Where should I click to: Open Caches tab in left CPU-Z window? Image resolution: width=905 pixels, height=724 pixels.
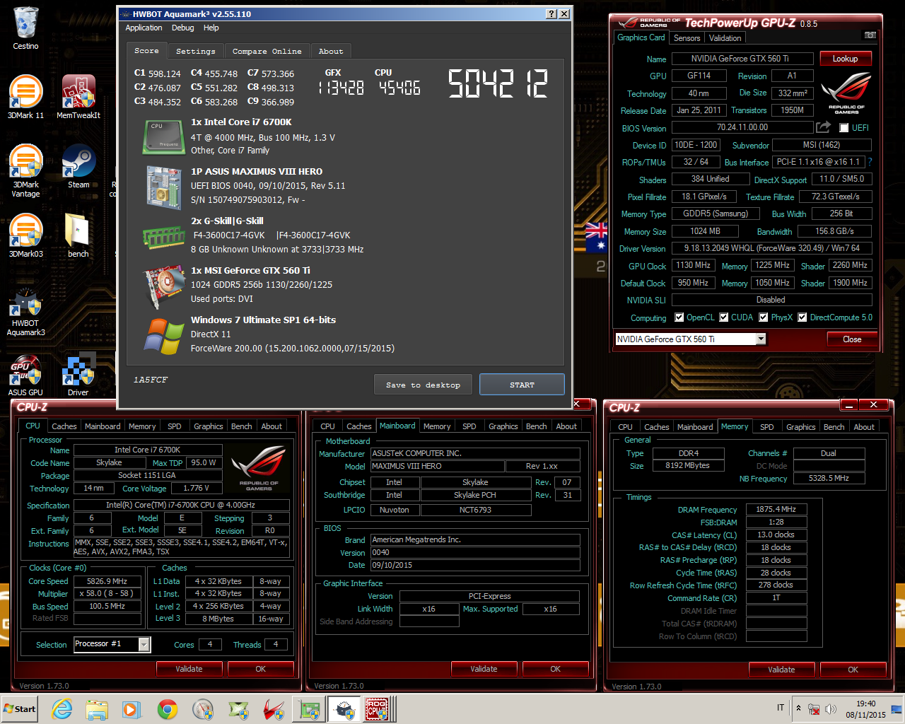point(64,426)
